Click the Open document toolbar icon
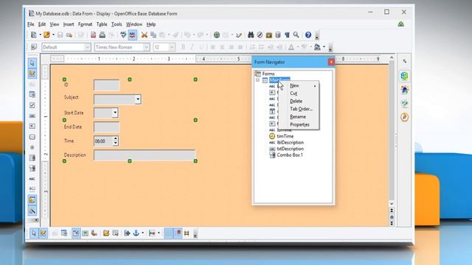Screen dimensions: 472x265 point(46,35)
